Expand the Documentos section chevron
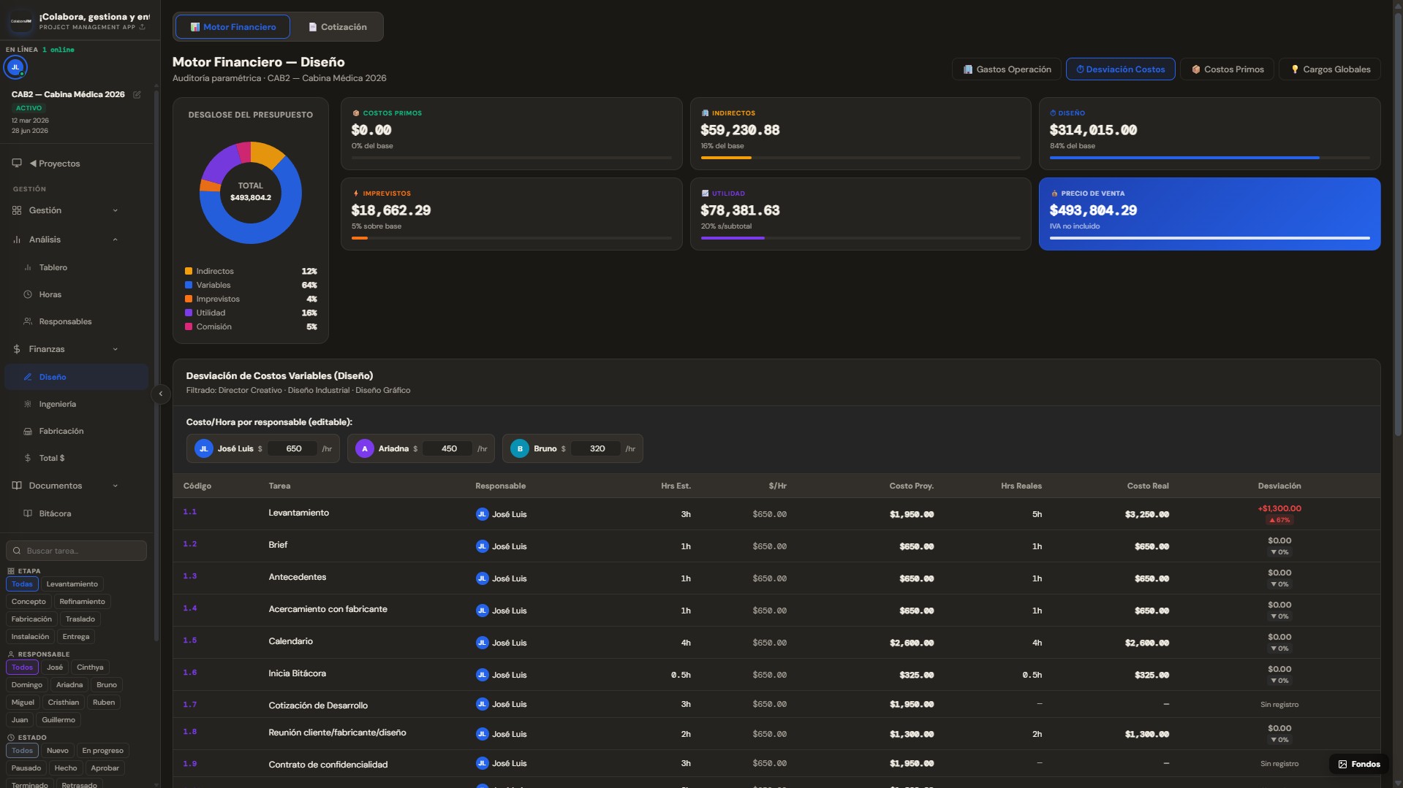The width and height of the screenshot is (1403, 788). (115, 486)
